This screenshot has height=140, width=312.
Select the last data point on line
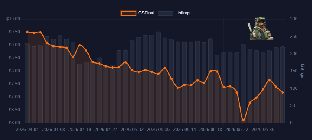click(x=283, y=92)
